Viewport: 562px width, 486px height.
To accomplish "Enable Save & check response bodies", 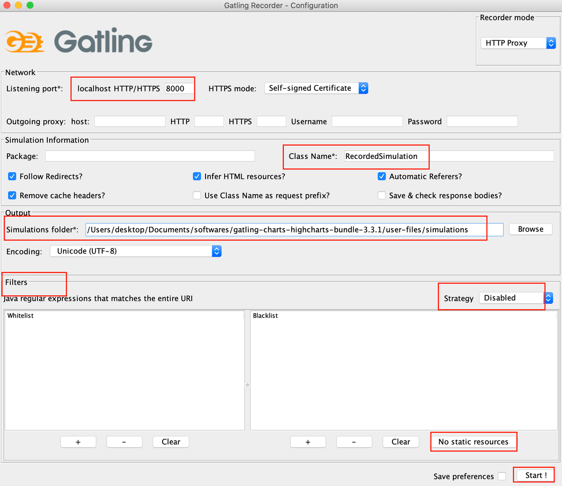I will pos(382,195).
